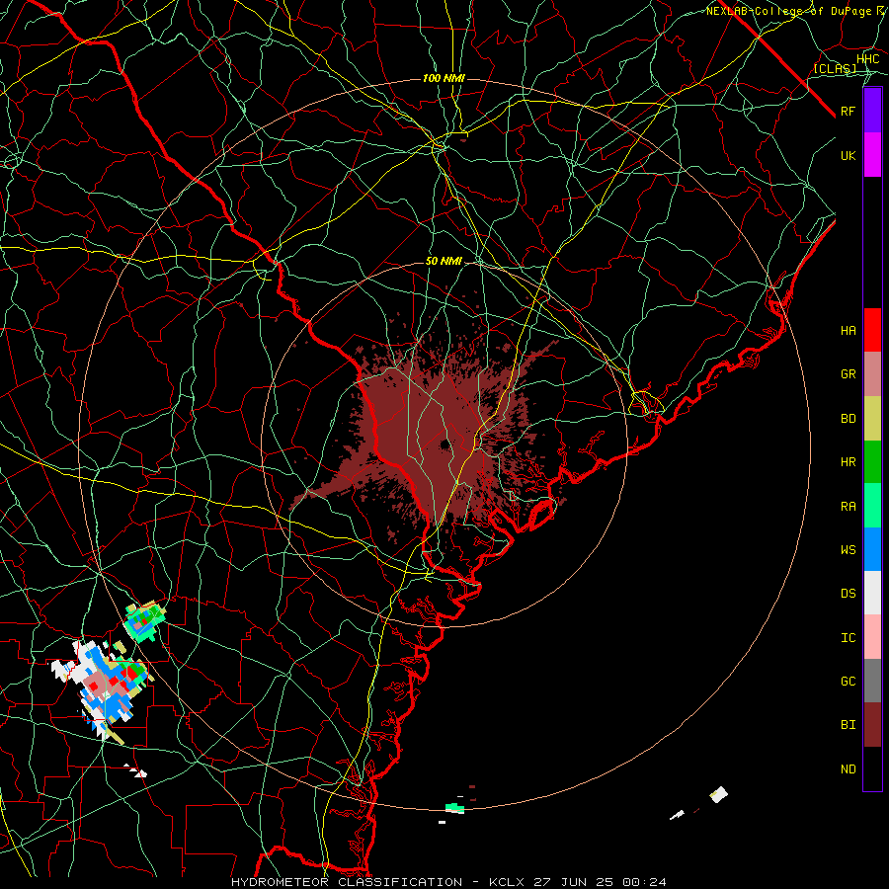The width and height of the screenshot is (889, 889).
Task: Select the GR graupel legend swatch
Action: (872, 374)
